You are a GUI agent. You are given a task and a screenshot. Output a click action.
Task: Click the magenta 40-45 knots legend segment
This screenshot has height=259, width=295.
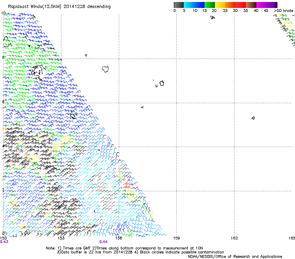tap(262, 5)
